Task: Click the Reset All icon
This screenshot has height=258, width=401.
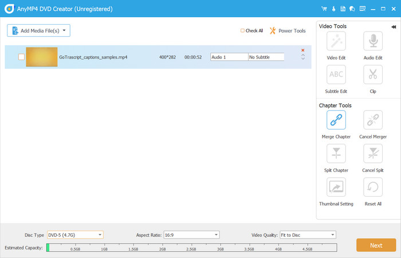Action: click(x=373, y=187)
